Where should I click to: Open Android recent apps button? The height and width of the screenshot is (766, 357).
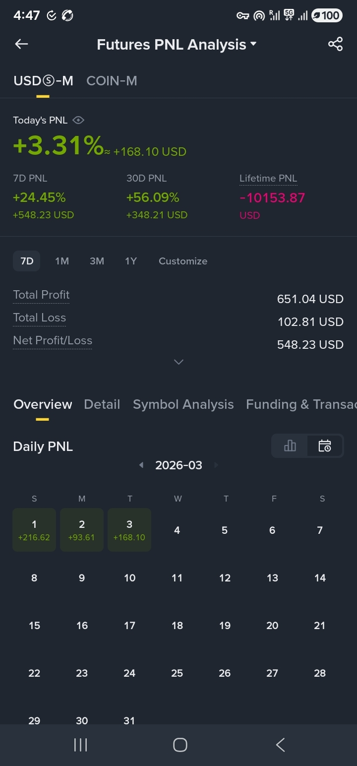80,745
